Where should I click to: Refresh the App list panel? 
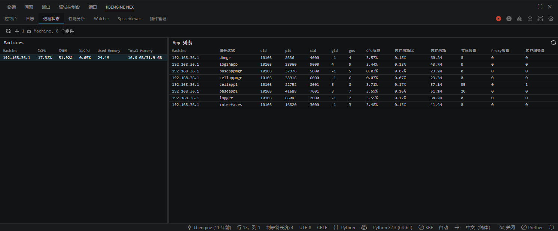(x=554, y=43)
